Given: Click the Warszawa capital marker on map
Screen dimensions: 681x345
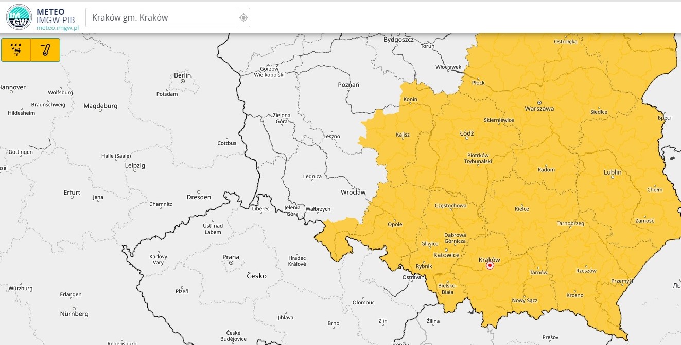Looking at the screenshot, I should [539, 102].
